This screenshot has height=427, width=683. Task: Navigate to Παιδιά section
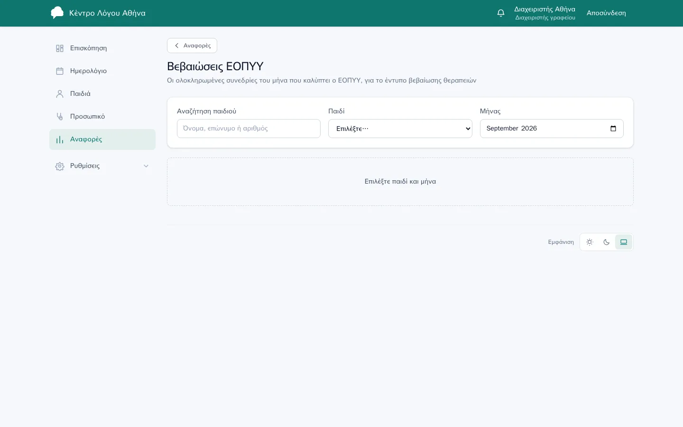point(102,94)
